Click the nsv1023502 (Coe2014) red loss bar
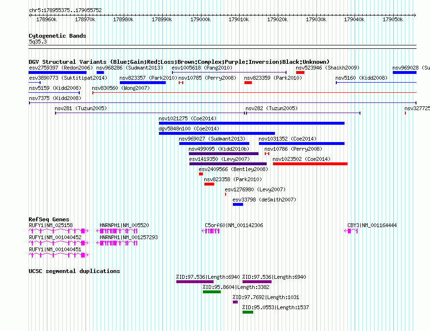Image resolution: width=430 pixels, height=331 pixels. point(310,164)
